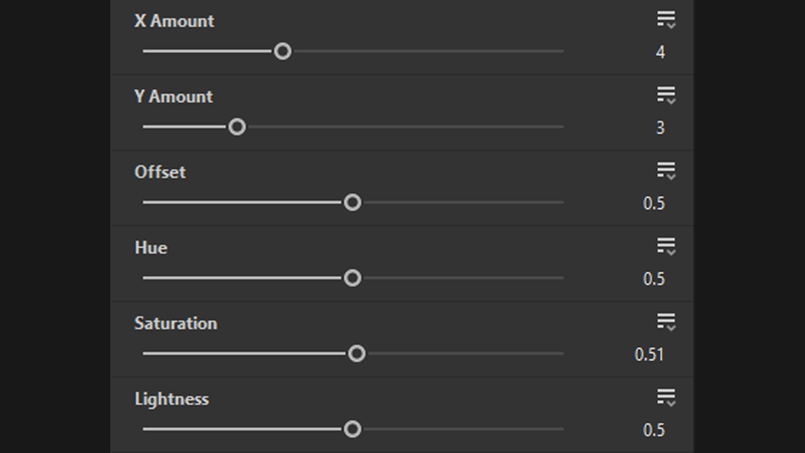Click the X Amount slider handle
This screenshot has height=453, width=805.
[x=283, y=52]
